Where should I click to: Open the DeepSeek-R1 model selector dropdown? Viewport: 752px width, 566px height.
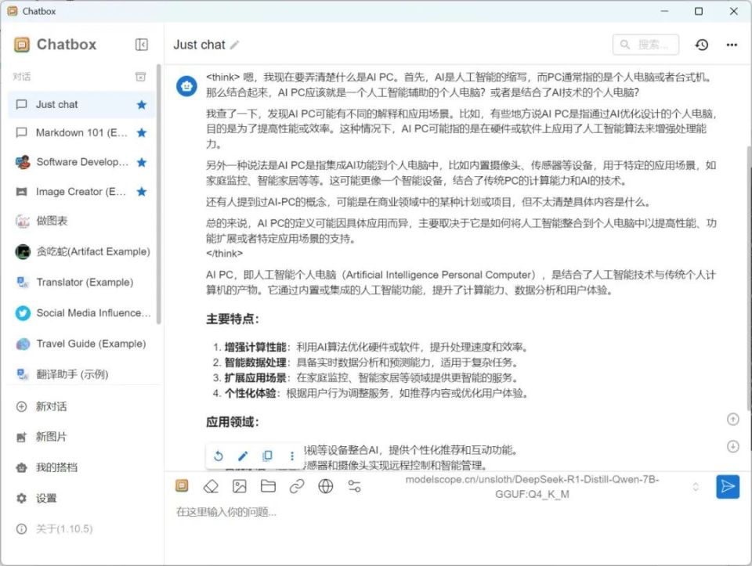coord(533,486)
